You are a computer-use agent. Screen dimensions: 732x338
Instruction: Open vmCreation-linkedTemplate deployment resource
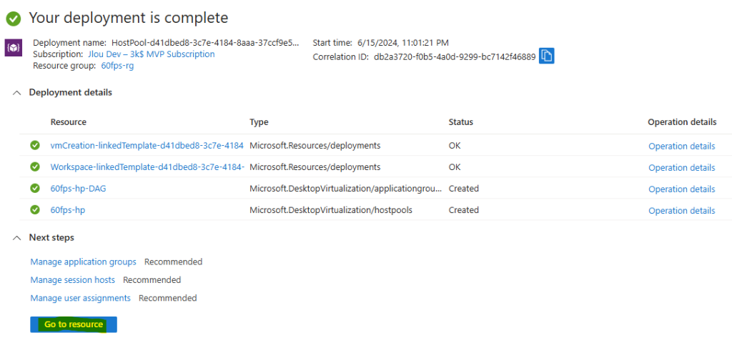point(147,146)
